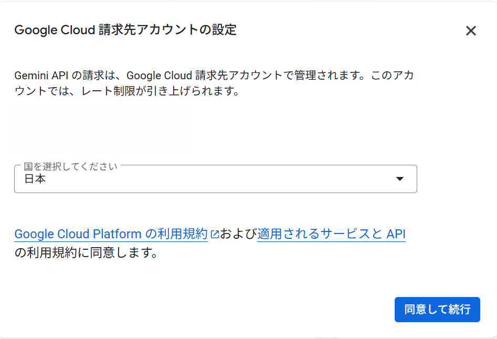Click the および text between the links
This screenshot has height=339, width=497.
238,234
